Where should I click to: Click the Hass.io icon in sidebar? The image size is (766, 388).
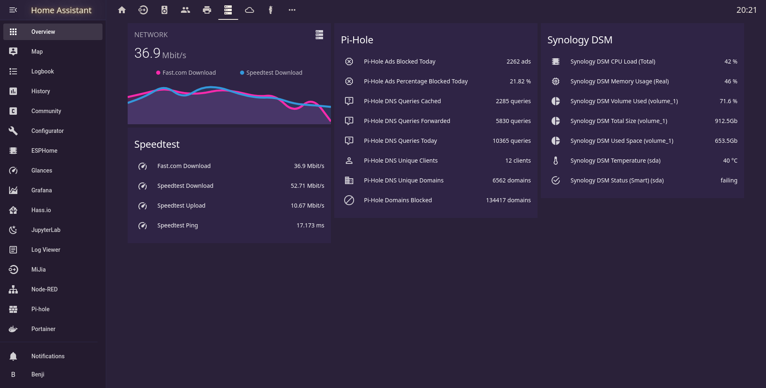[x=13, y=210]
